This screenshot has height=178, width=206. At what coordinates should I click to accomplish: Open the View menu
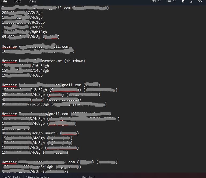point(32,1)
